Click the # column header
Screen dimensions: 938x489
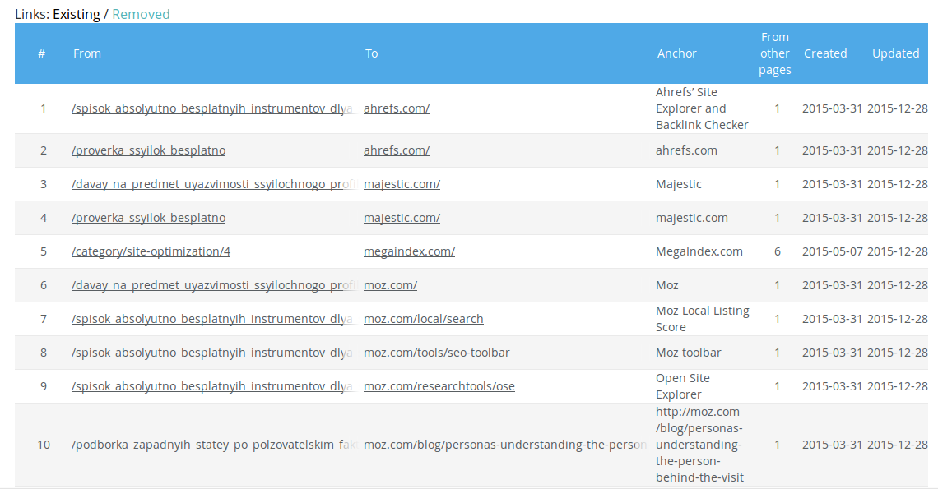(x=42, y=53)
